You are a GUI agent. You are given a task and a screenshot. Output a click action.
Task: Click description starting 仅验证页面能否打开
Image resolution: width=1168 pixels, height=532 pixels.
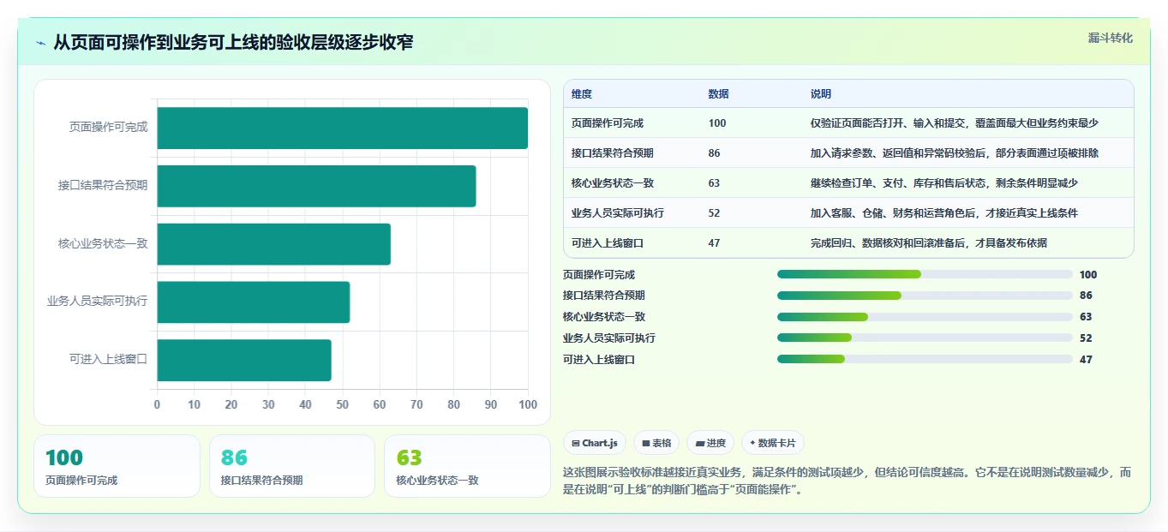pyautogui.click(x=955, y=123)
